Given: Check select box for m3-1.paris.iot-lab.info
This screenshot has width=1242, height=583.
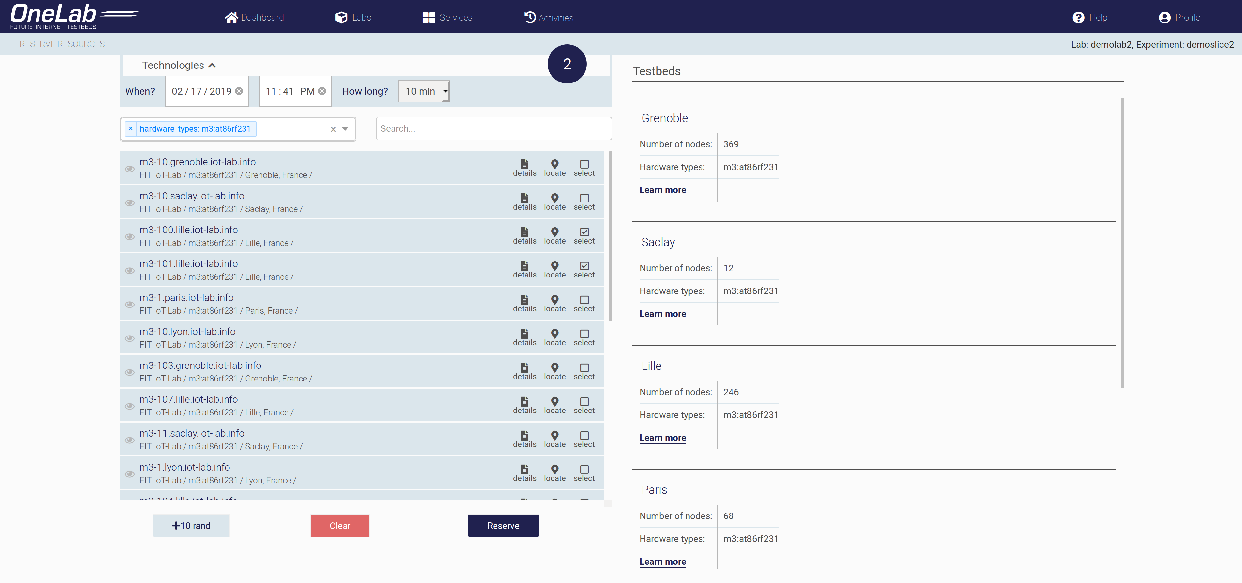Looking at the screenshot, I should (x=584, y=300).
